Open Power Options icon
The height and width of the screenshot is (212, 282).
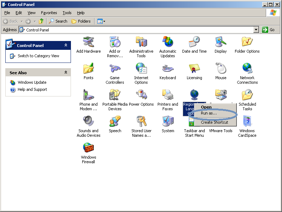(141, 95)
